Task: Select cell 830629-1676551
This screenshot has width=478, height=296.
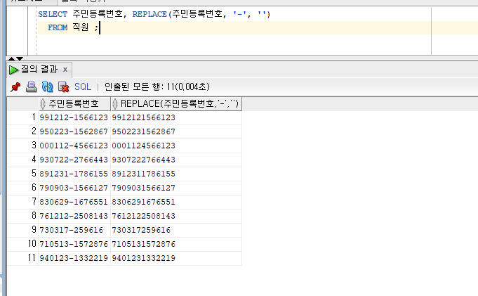Action: point(74,202)
